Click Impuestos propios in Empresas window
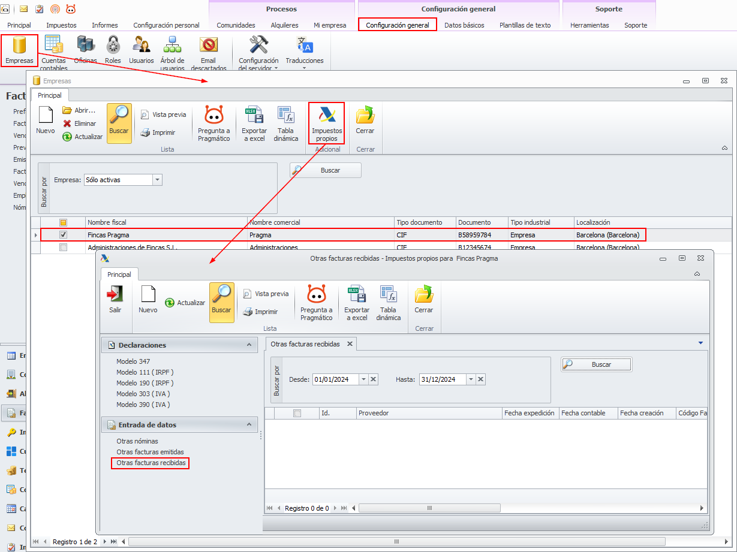 coord(327,122)
